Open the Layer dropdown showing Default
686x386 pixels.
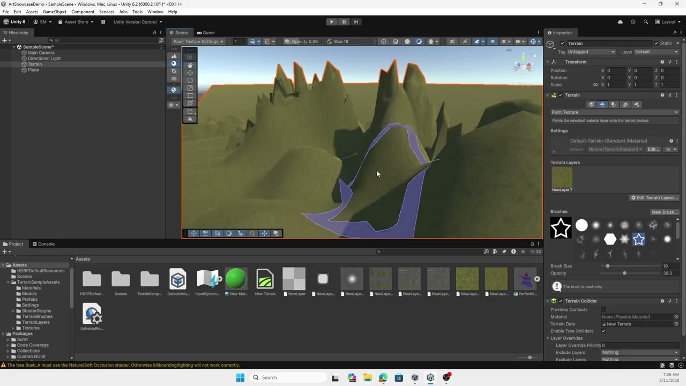[x=657, y=52]
